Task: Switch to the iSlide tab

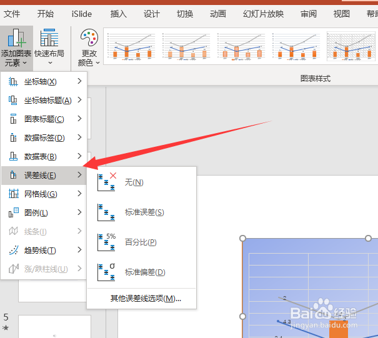Action: [x=81, y=14]
